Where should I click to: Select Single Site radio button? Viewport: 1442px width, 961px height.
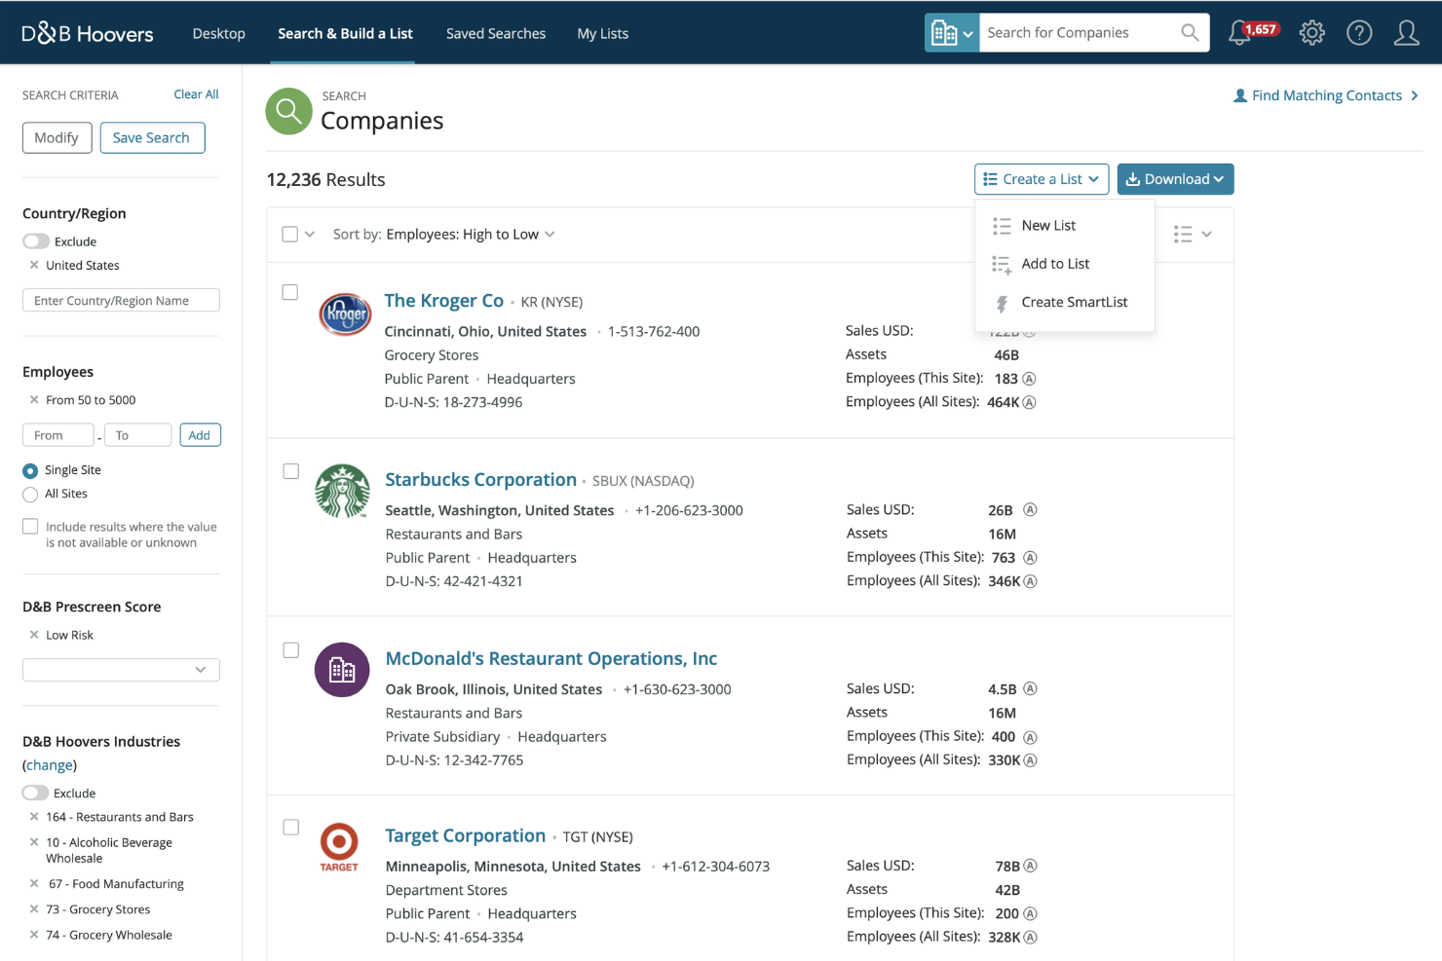(x=30, y=470)
